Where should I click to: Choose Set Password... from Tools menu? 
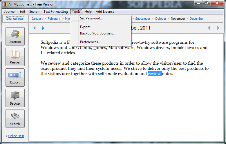[x=101, y=18]
